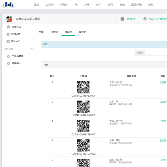The height and width of the screenshot is (167, 167).
Task: Click 已使用 status in row 3
Action: point(163,121)
